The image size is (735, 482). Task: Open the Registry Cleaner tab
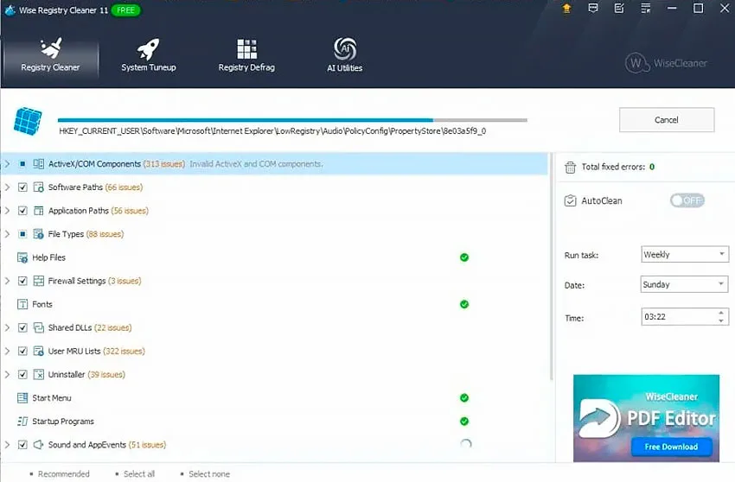[50, 56]
